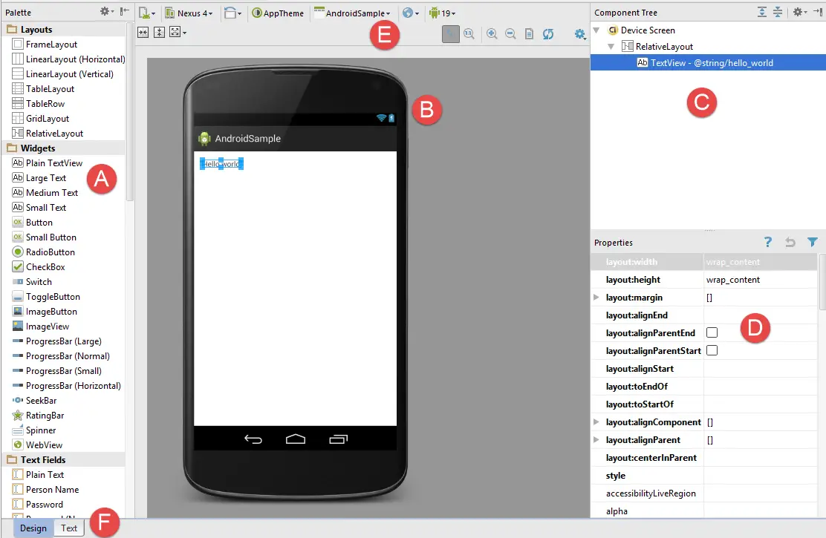826x538 pixels.
Task: Click the zoom in magnifier icon
Action: [492, 33]
